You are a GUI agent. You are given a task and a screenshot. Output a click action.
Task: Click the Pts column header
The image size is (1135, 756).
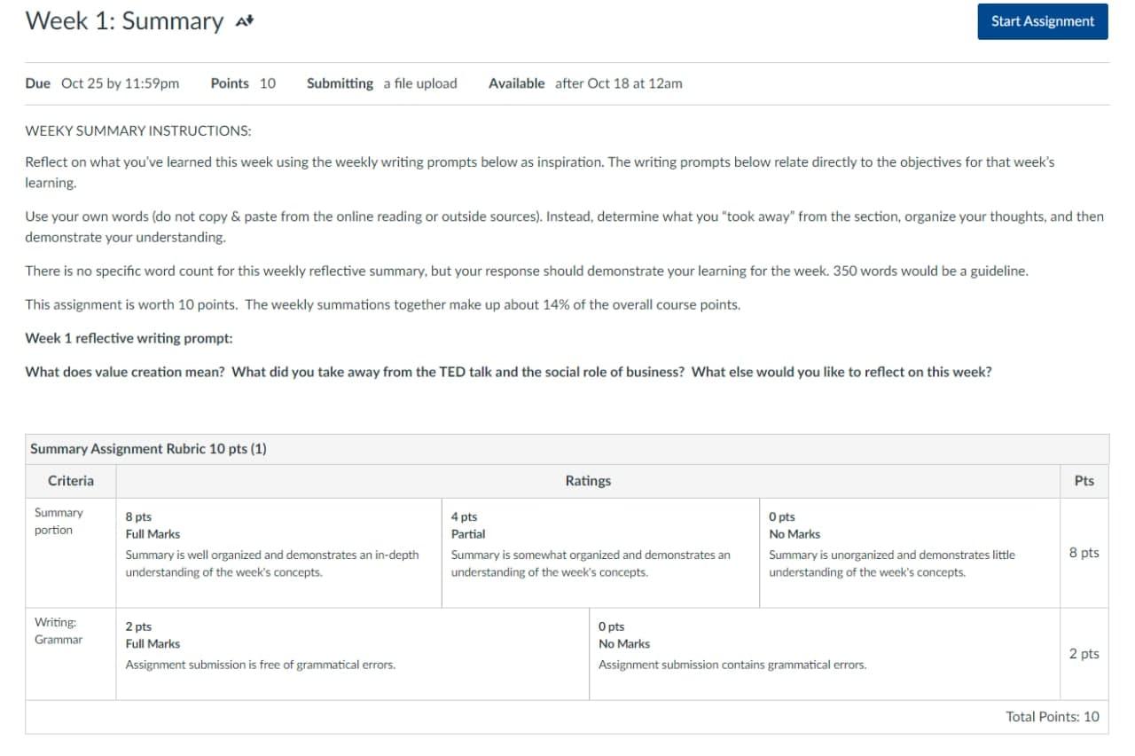1084,480
